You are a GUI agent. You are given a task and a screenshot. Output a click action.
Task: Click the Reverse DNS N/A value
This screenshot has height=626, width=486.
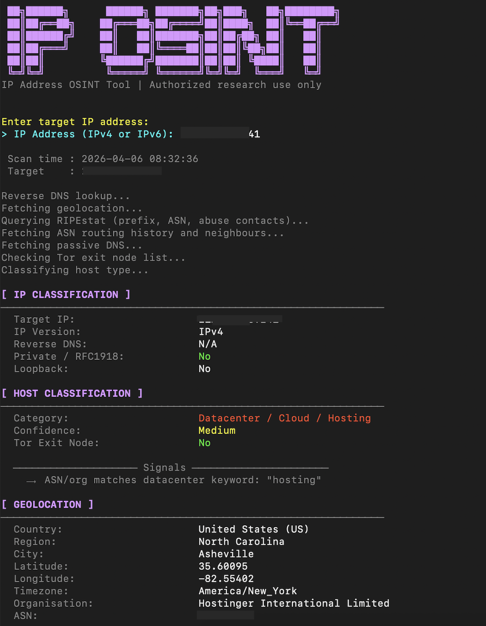pyautogui.click(x=208, y=344)
